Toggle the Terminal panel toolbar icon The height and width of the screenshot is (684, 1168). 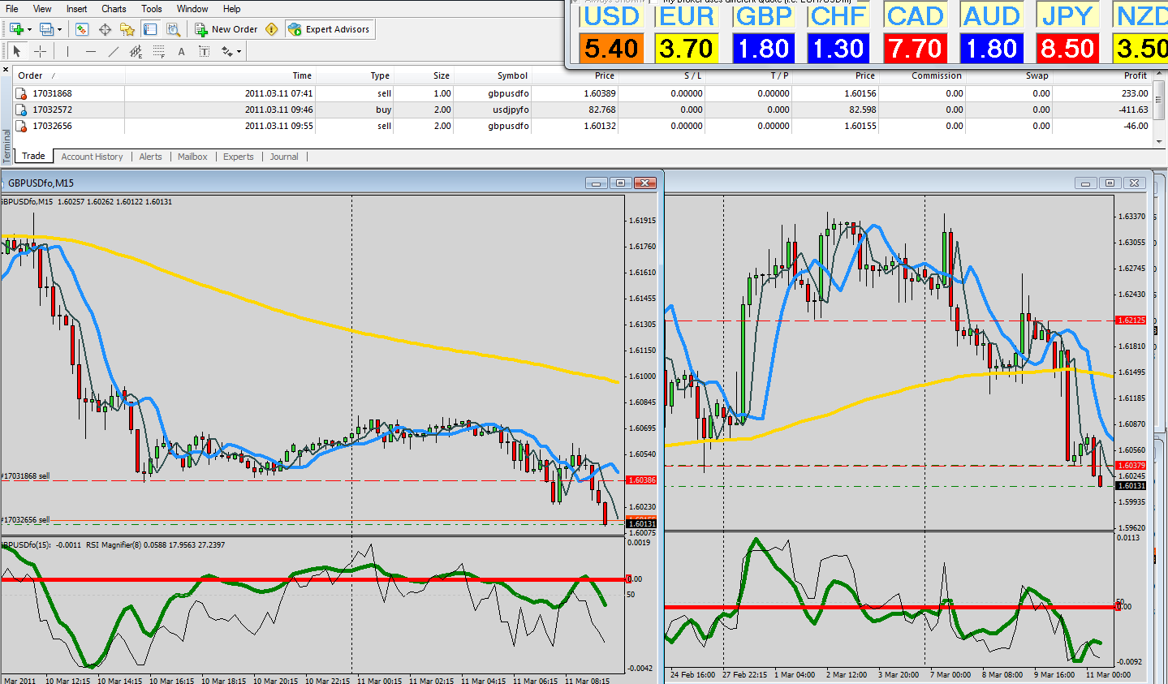pyautogui.click(x=150, y=29)
